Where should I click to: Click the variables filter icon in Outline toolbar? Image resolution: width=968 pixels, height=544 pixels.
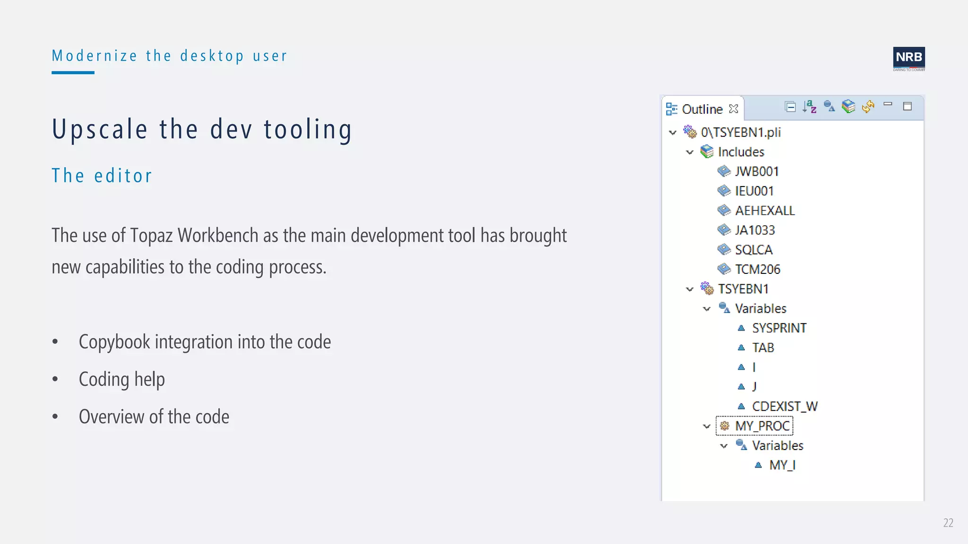[829, 106]
